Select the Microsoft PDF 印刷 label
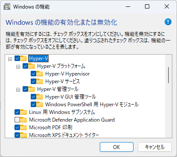 [51, 128]
